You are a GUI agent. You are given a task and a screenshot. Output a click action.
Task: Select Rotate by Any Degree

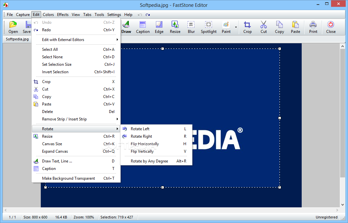156,161
